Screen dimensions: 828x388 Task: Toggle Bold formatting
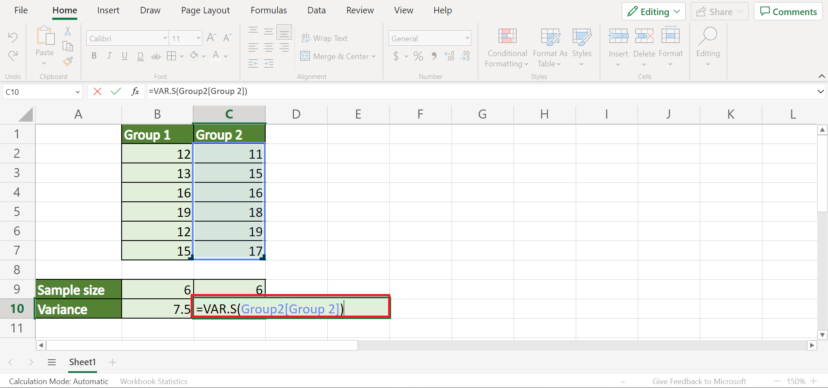pyautogui.click(x=94, y=56)
